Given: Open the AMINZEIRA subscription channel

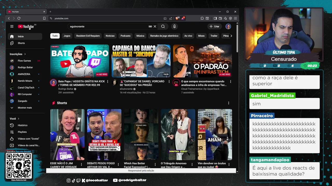Looking at the screenshot, I should tap(25, 74).
